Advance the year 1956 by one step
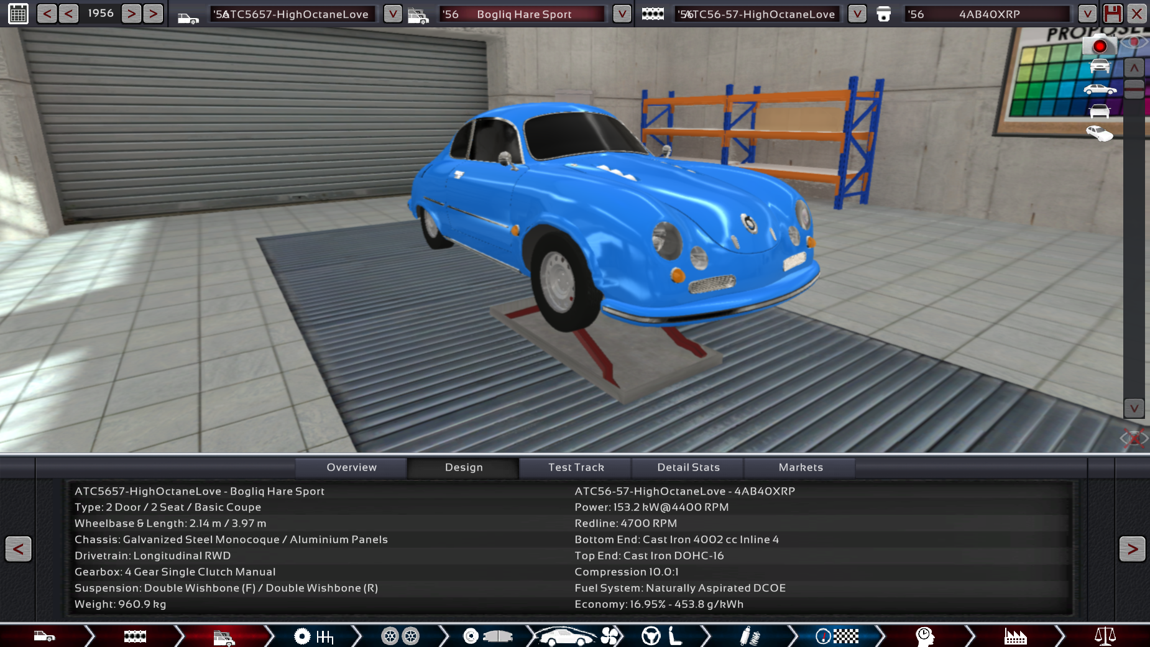Screen dimensions: 1150x647 click(131, 14)
